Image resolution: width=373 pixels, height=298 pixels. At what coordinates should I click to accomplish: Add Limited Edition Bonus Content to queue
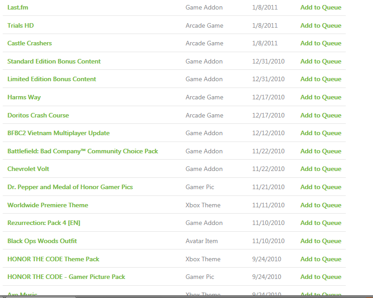click(x=321, y=79)
